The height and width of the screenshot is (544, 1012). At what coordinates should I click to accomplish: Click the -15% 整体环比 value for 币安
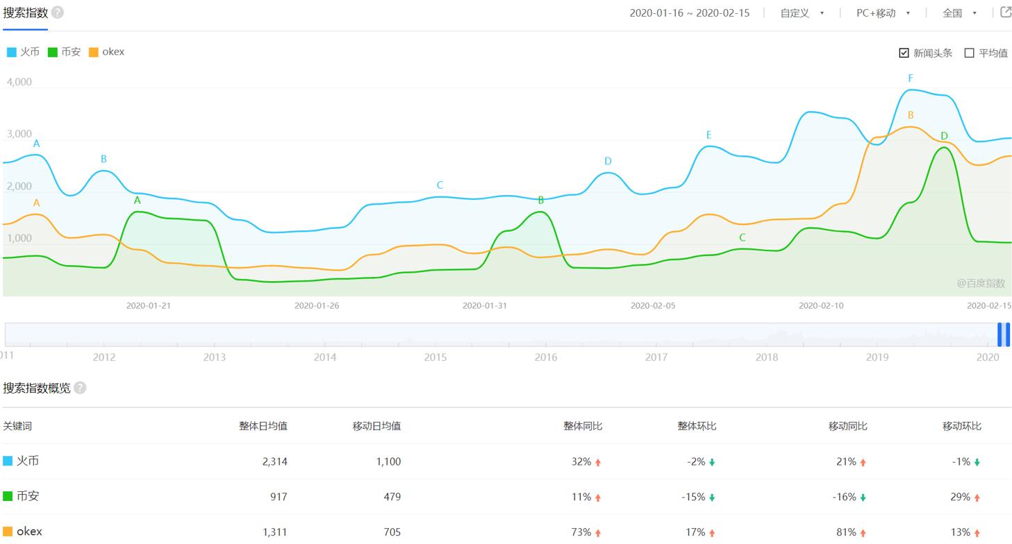[x=694, y=497]
